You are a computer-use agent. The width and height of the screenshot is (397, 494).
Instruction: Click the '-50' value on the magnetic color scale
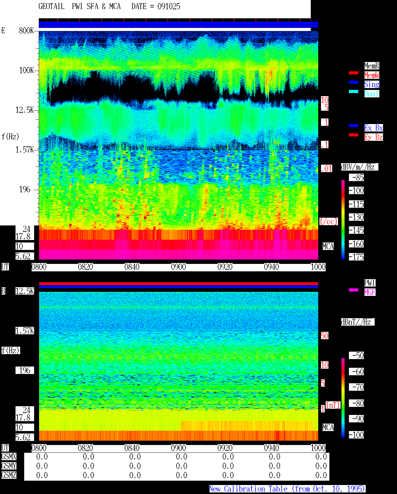click(356, 355)
